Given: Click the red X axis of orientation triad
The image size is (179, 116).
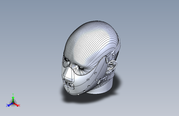Looking at the screenshot, I should (x=16, y=105).
